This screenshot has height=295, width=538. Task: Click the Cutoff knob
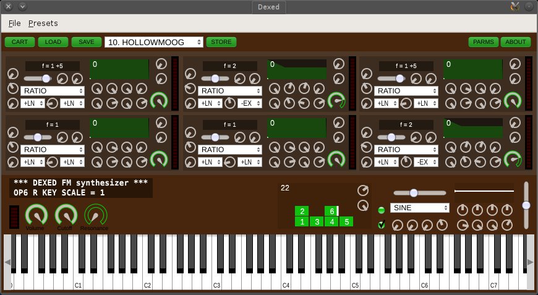(66, 215)
